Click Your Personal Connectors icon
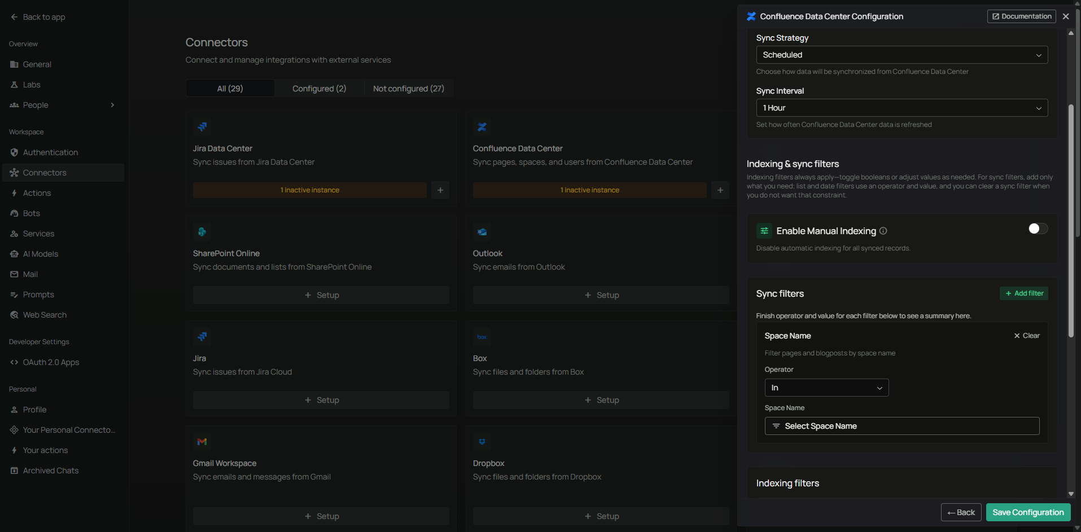Screen dimensions: 1081x532 coord(14,430)
